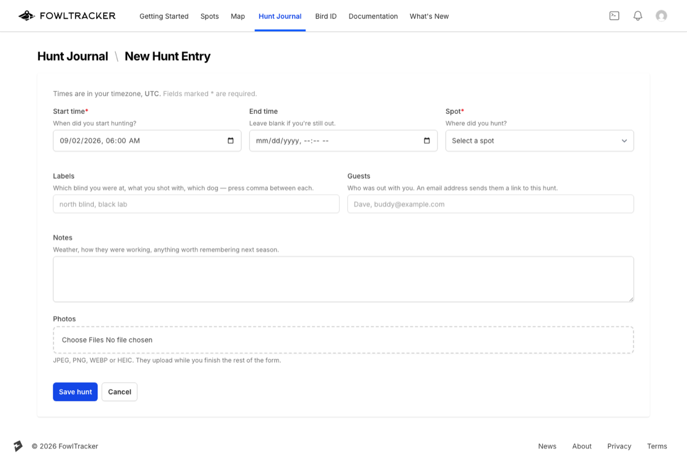Click into the Start time field
The image size is (687, 460).
pyautogui.click(x=147, y=140)
